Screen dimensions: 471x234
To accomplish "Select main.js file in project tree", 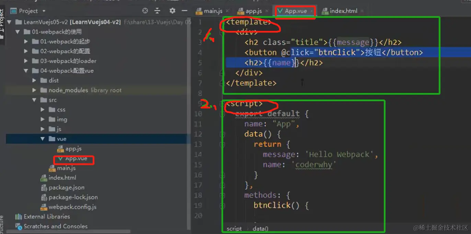I will pos(66,168).
